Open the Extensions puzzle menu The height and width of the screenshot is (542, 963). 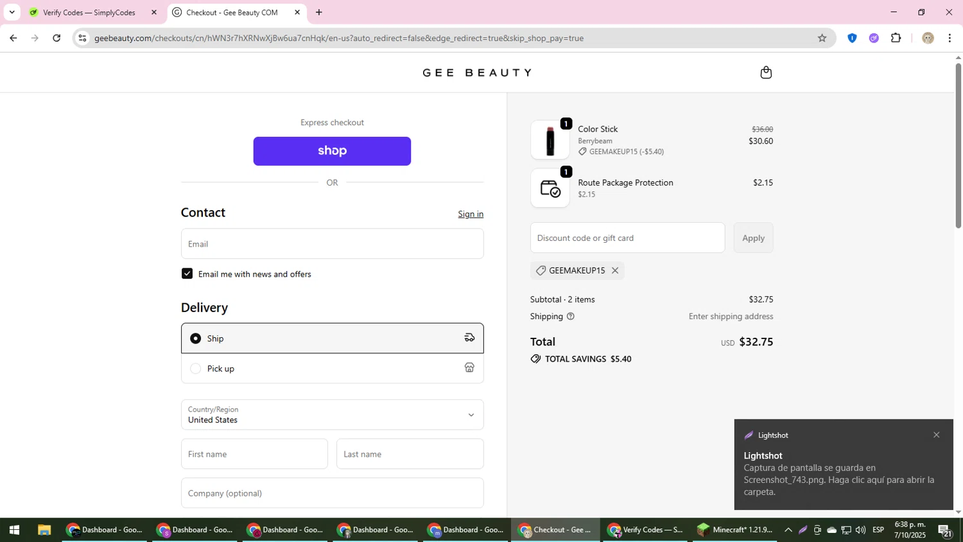tap(896, 38)
